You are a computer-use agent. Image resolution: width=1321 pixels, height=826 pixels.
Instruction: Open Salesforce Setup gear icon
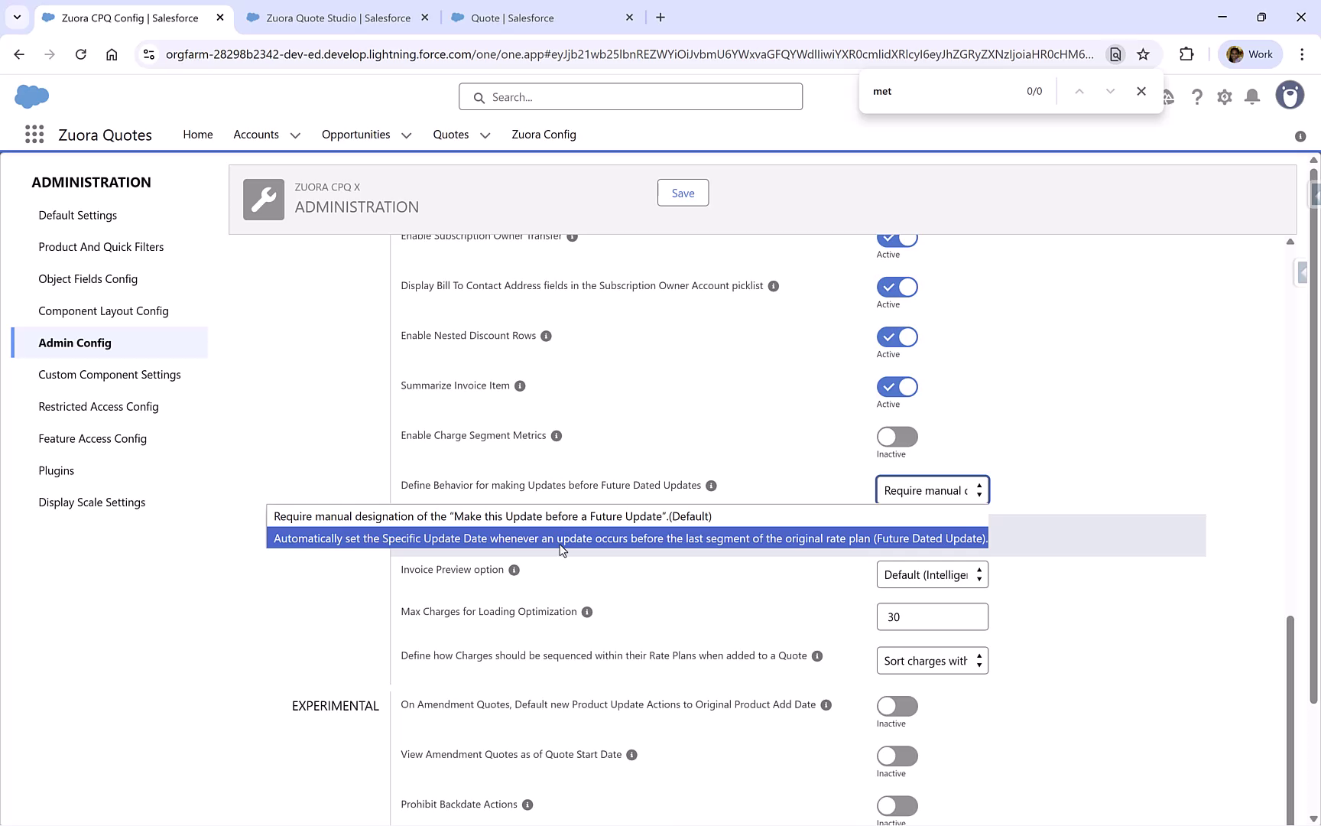[x=1224, y=96]
